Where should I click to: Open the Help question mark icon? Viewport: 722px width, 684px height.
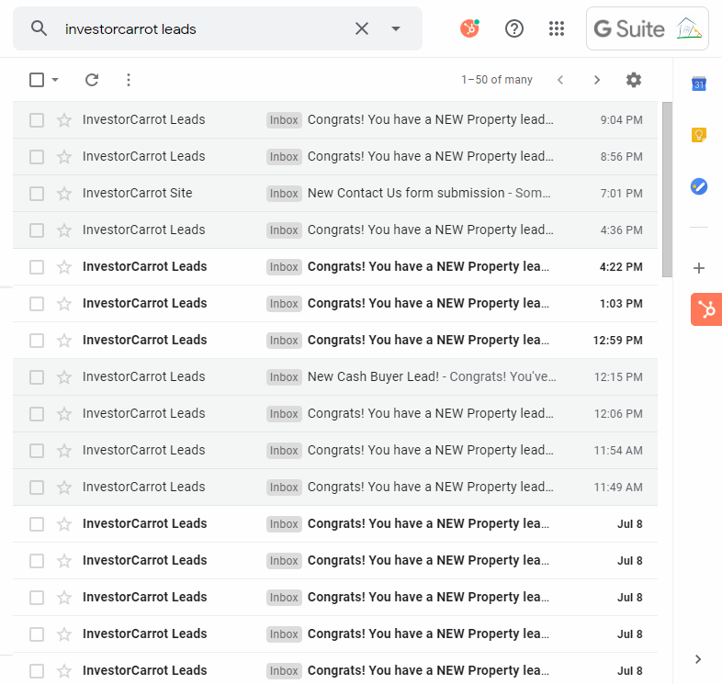(x=513, y=28)
